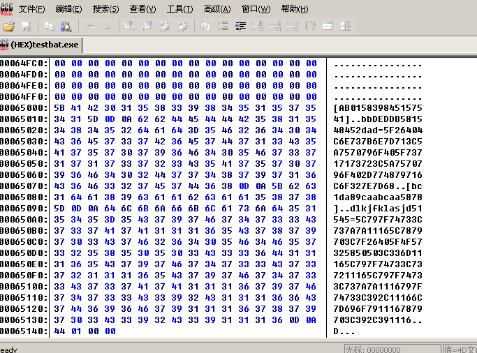Click the app logo icon in menu bar
Screen dimensions: 477x353
6,8
